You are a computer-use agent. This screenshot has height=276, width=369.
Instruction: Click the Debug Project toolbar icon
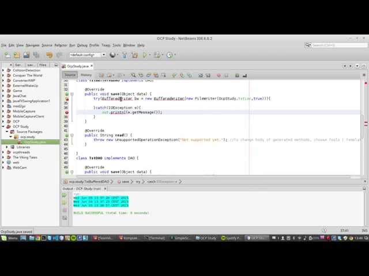tap(156, 55)
